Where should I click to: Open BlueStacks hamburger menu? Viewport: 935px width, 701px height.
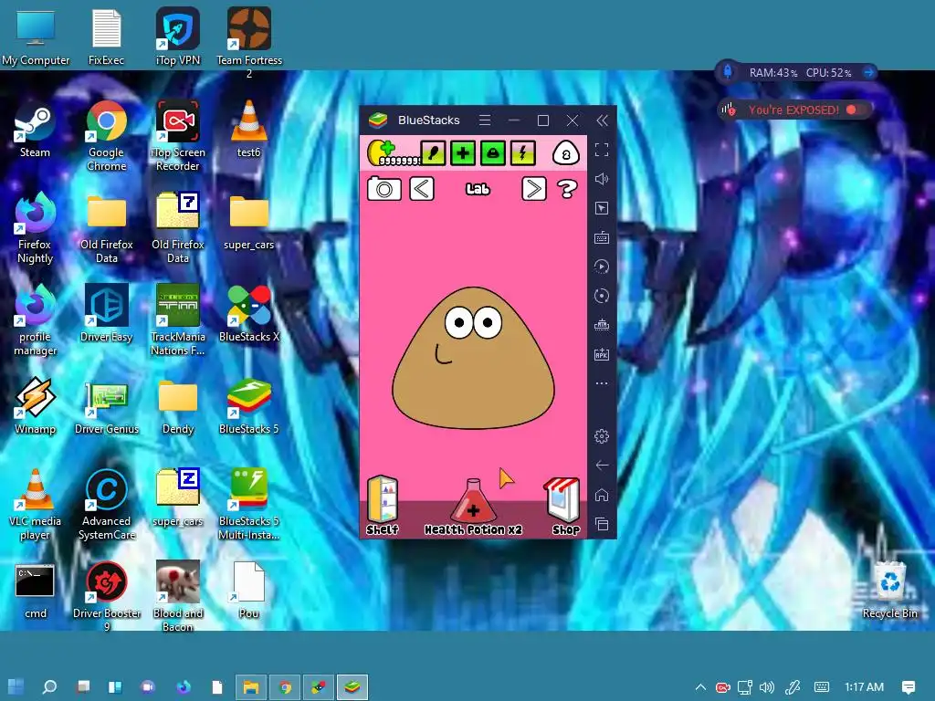[485, 120]
